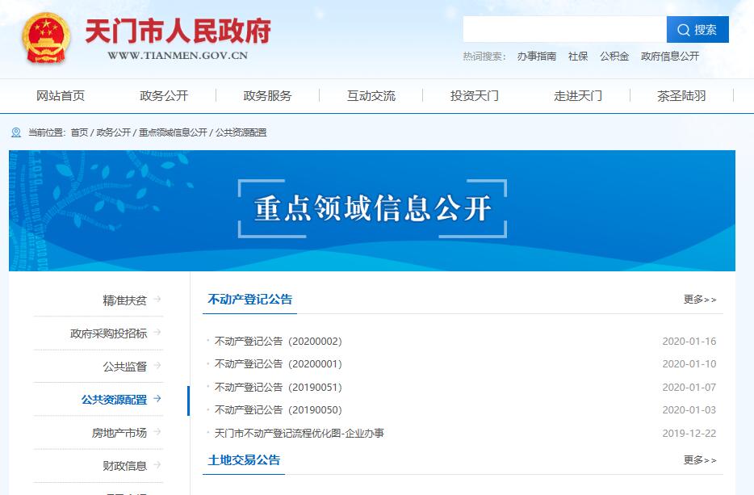Screen dimensions: 754x495
Task: Click the arrow beside 公共资源配置
Action: (157, 399)
